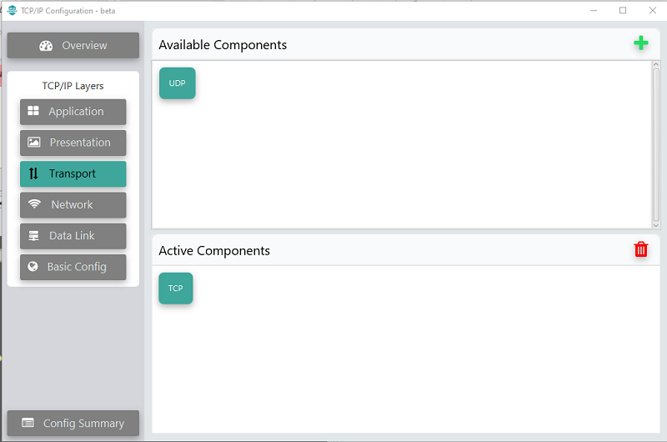Click the scrollbar down arrow in Available Components
The height and width of the screenshot is (442, 667).
coord(656,225)
